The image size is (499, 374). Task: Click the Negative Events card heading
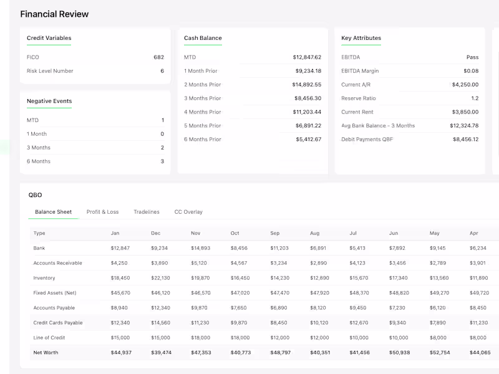click(x=49, y=101)
